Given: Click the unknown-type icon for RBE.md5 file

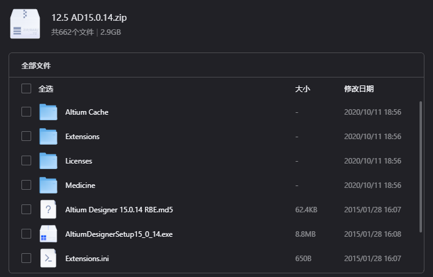Looking at the screenshot, I should pyautogui.click(x=48, y=209).
